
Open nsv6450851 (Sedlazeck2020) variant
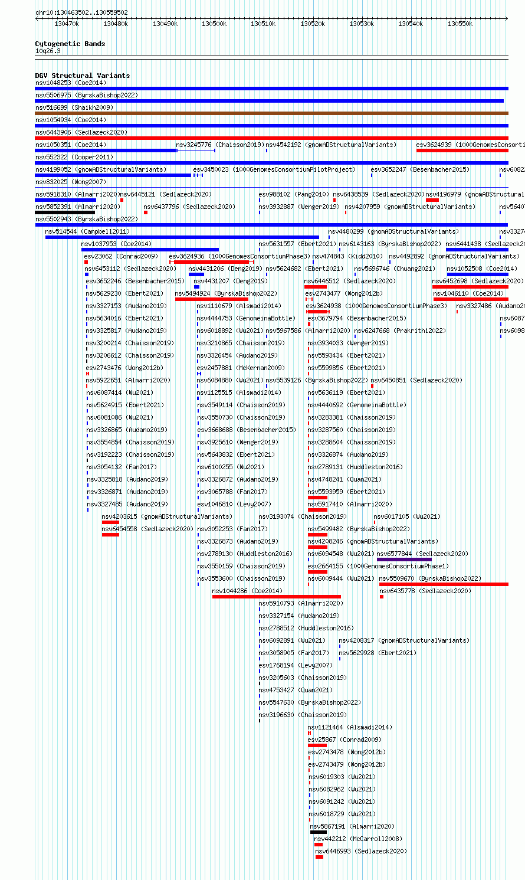pyautogui.click(x=416, y=381)
